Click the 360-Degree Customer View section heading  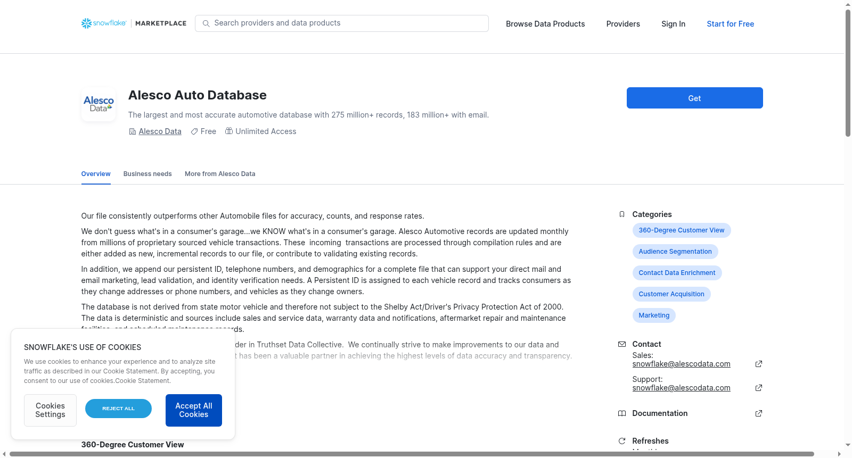coord(133,445)
